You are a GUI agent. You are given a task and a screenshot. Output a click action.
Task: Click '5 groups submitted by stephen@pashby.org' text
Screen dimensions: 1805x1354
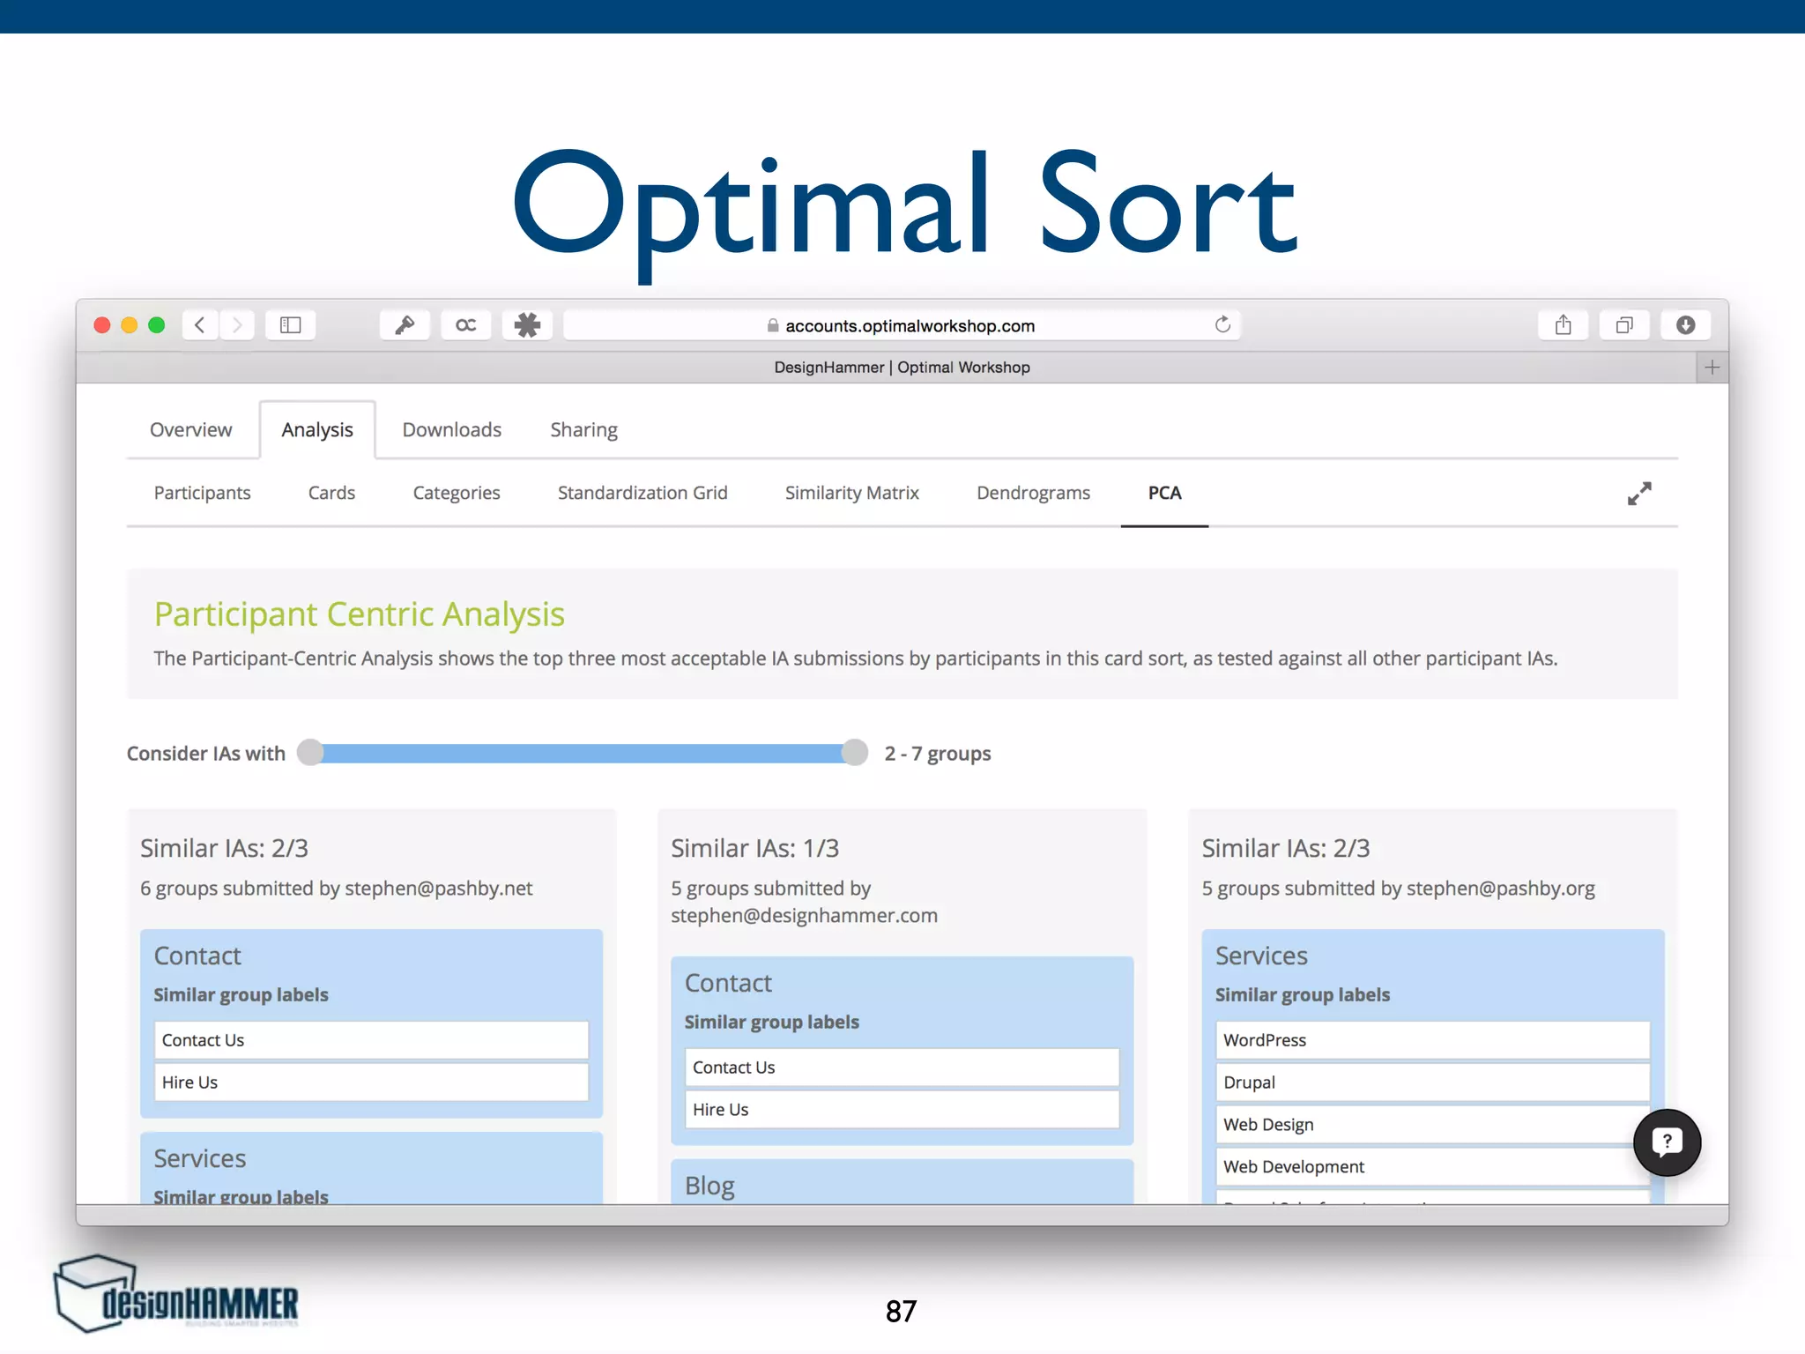tap(1399, 889)
